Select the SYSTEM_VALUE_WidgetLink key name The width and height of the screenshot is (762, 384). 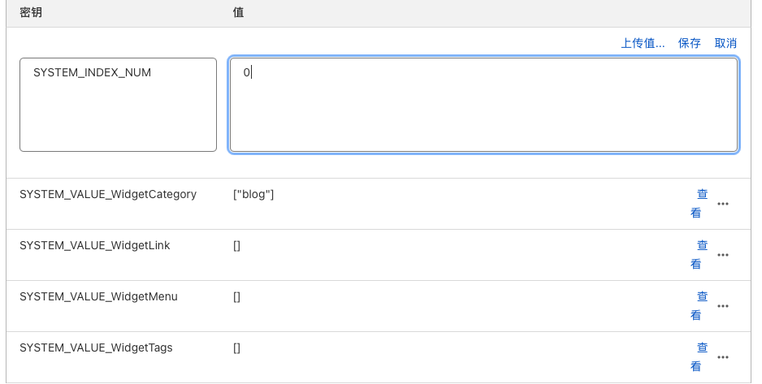[x=95, y=245]
